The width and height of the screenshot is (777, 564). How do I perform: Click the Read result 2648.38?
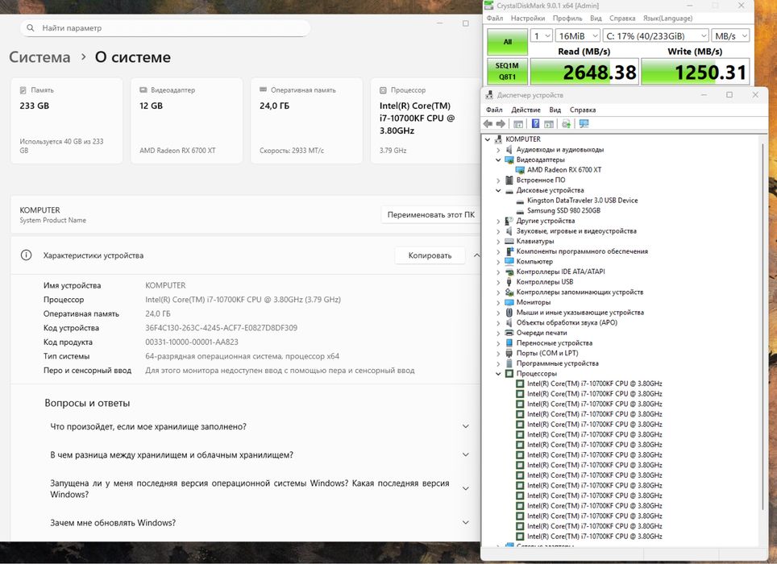click(x=584, y=73)
